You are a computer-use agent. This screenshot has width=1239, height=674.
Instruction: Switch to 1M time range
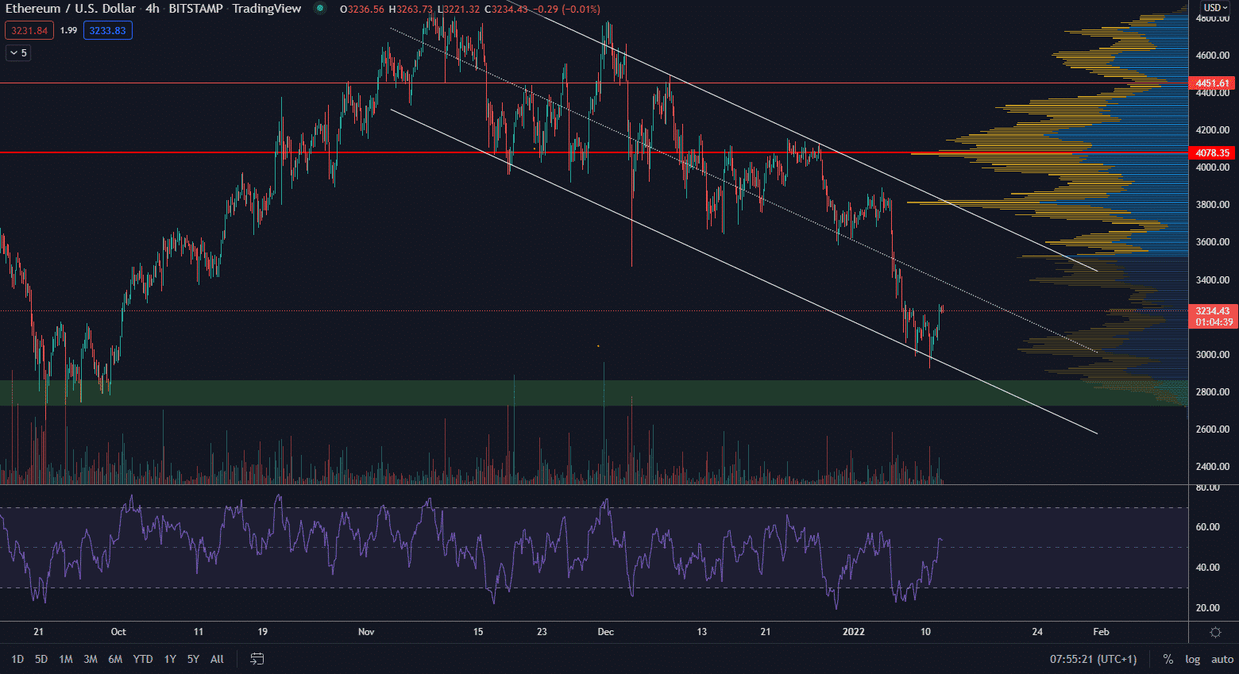pos(66,659)
